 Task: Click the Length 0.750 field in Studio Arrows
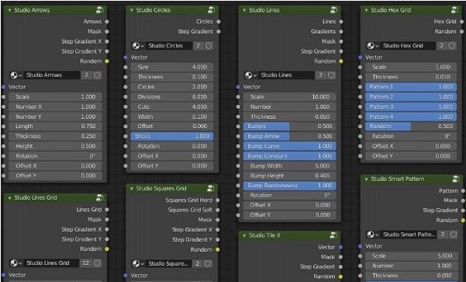[x=55, y=127]
